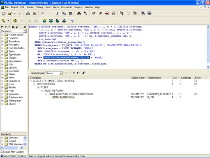The image size is (210, 158).
Task: Close the object browser with the X
Action: [x=25, y=27]
